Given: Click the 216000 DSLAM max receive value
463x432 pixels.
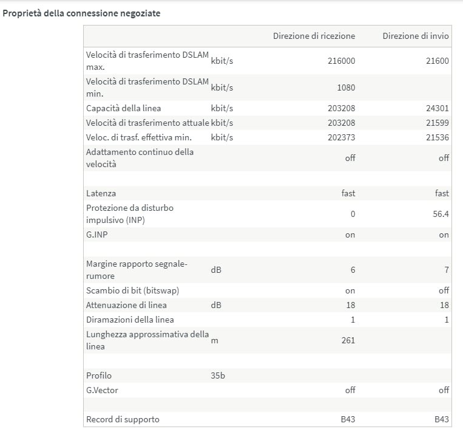Looking at the screenshot, I should pyautogui.click(x=342, y=61).
